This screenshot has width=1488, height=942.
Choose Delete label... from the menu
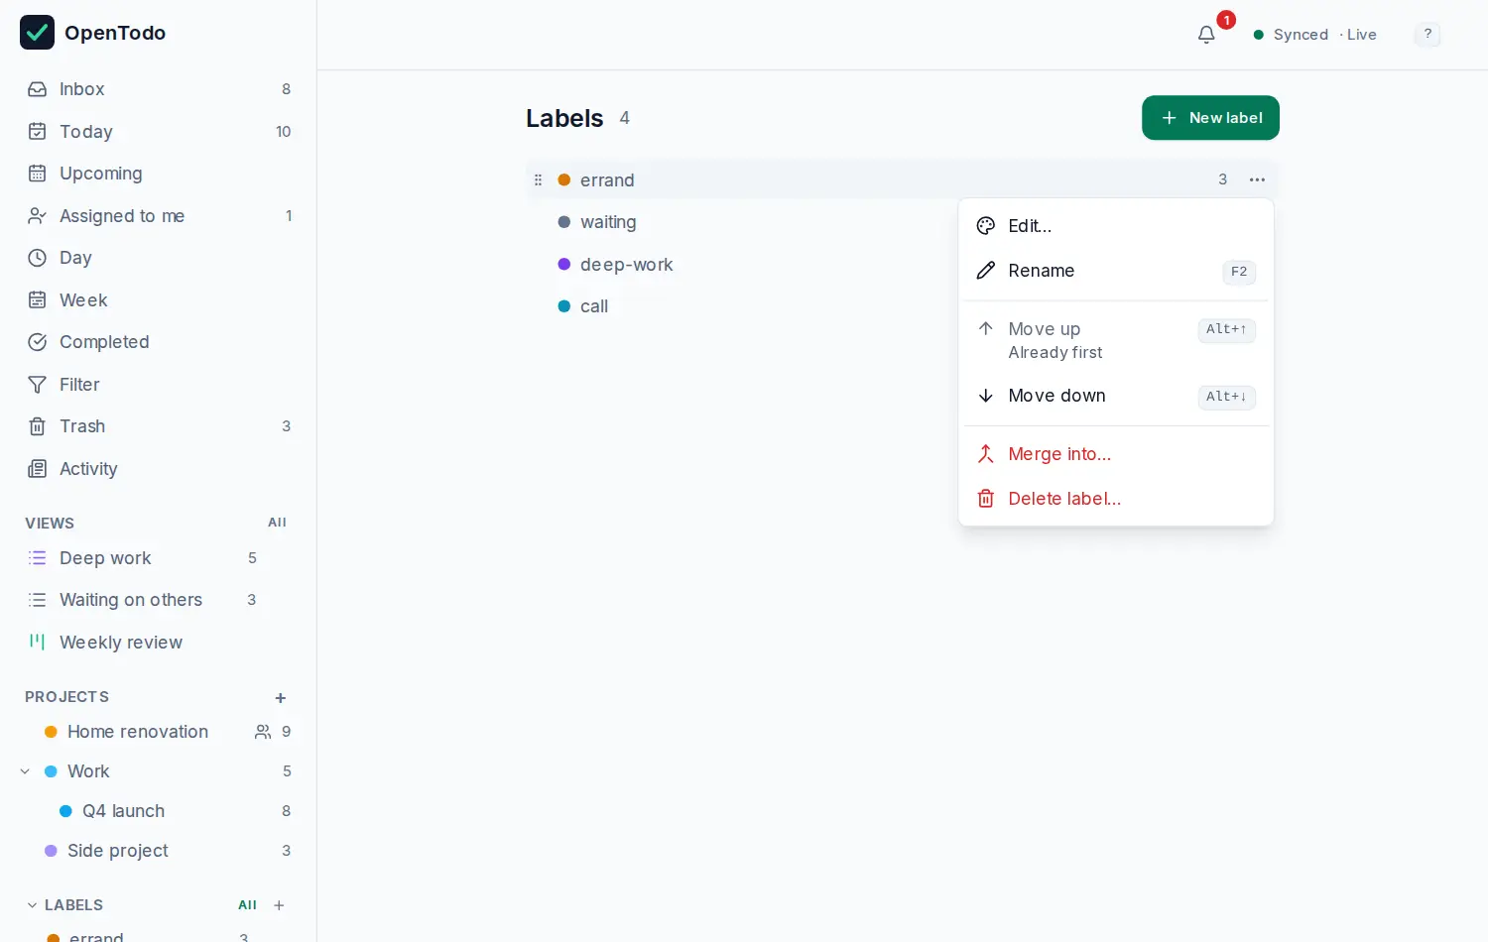[1116, 499]
